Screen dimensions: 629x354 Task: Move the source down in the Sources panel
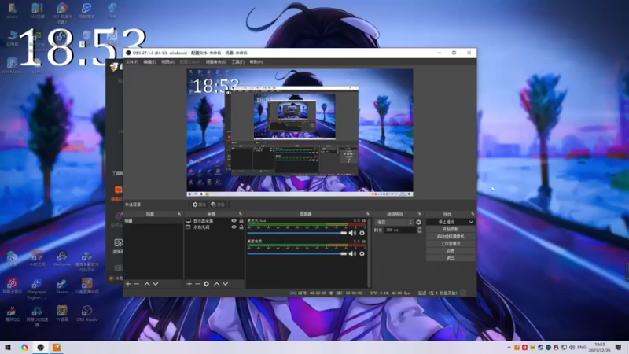pos(226,284)
